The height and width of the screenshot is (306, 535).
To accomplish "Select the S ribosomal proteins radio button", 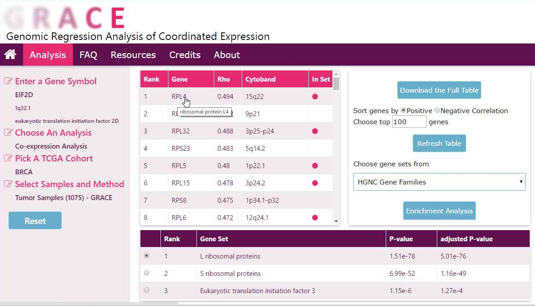I will pyautogui.click(x=147, y=273).
